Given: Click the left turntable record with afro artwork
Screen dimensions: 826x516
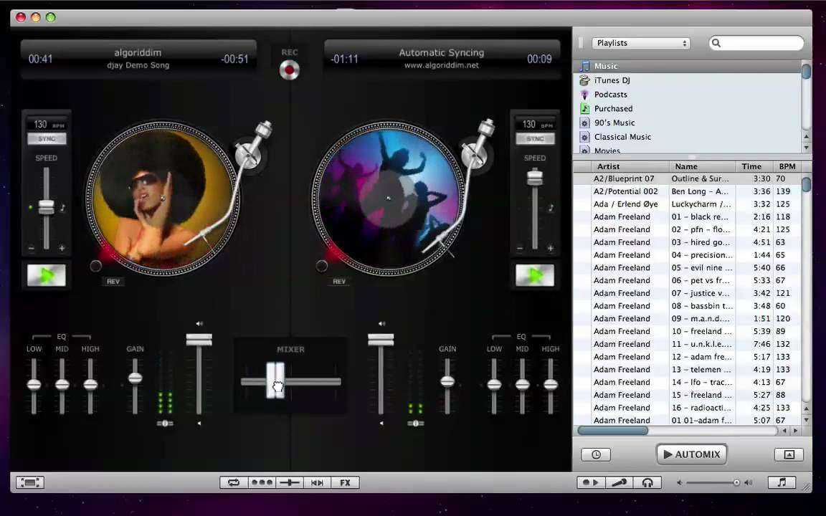Looking at the screenshot, I should (163, 198).
